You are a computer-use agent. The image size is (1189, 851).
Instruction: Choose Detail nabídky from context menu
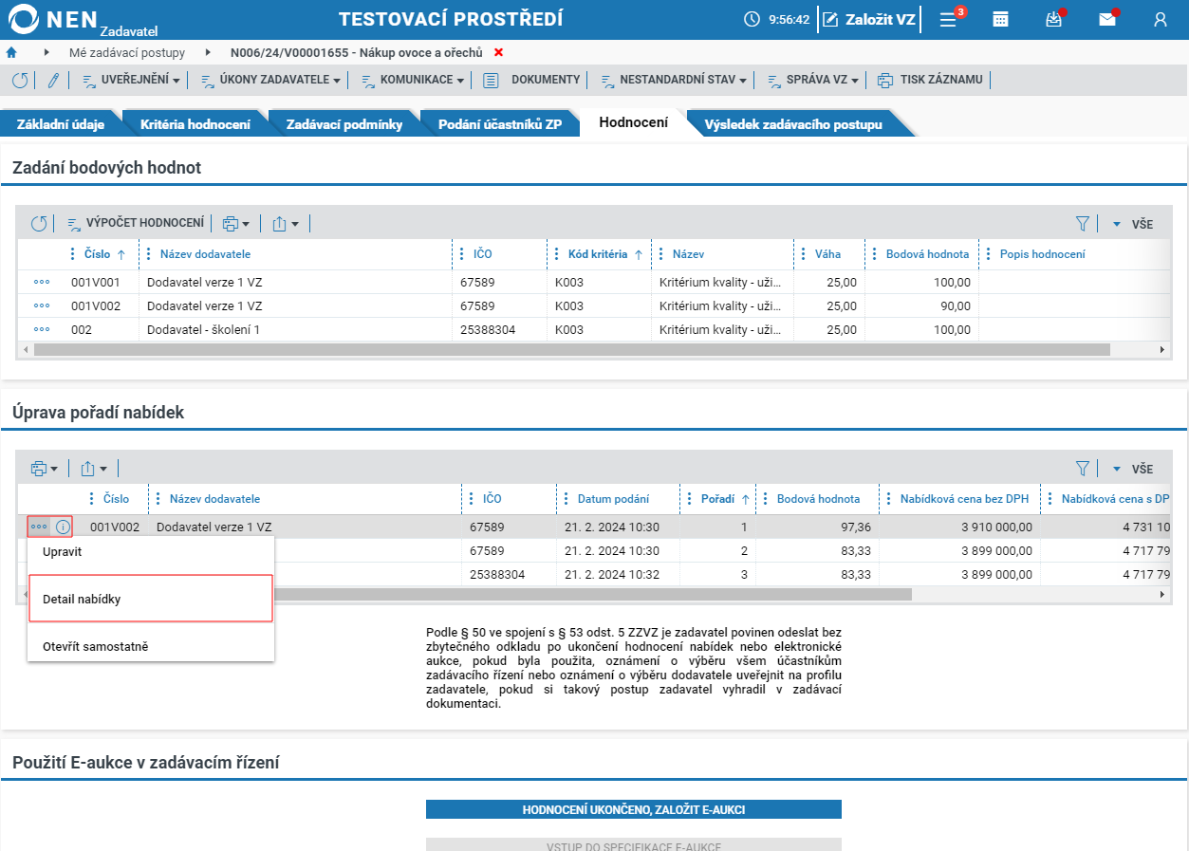click(x=151, y=599)
